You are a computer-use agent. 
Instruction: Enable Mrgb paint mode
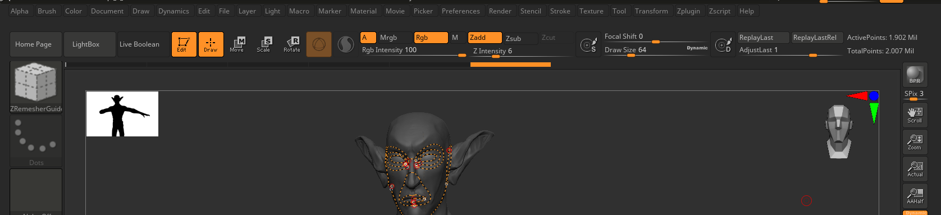[x=395, y=38]
